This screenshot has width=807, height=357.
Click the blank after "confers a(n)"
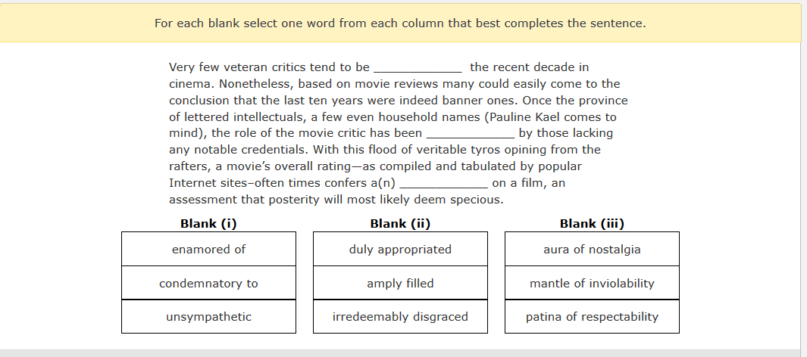coord(443,183)
